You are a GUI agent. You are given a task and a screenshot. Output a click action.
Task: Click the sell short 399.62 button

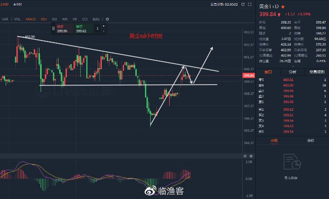point(84,28)
